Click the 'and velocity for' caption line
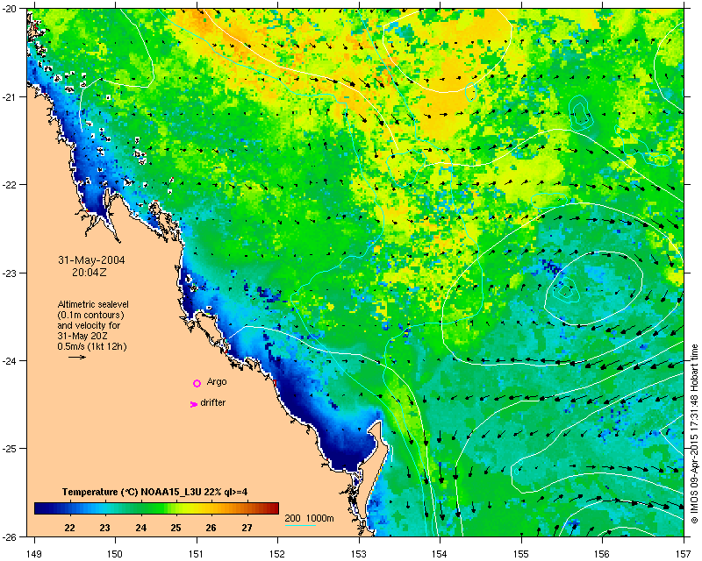702x561 pixels. (89, 325)
